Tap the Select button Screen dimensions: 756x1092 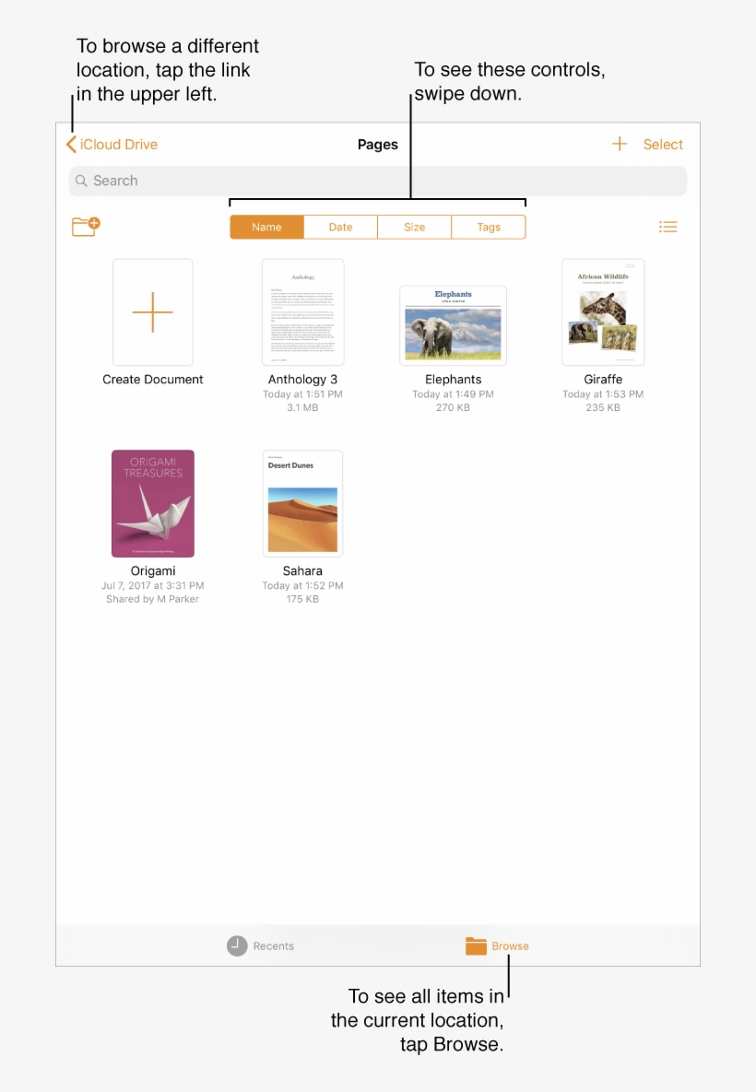point(662,144)
